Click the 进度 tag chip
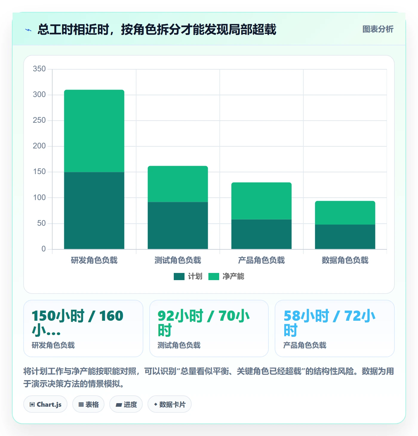Image resolution: width=418 pixels, height=436 pixels. pyautogui.click(x=126, y=404)
